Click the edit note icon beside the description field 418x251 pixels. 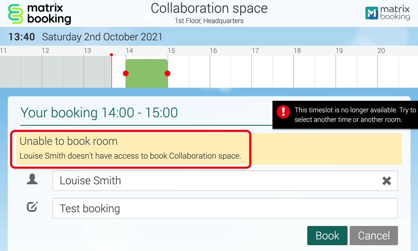[x=32, y=207]
